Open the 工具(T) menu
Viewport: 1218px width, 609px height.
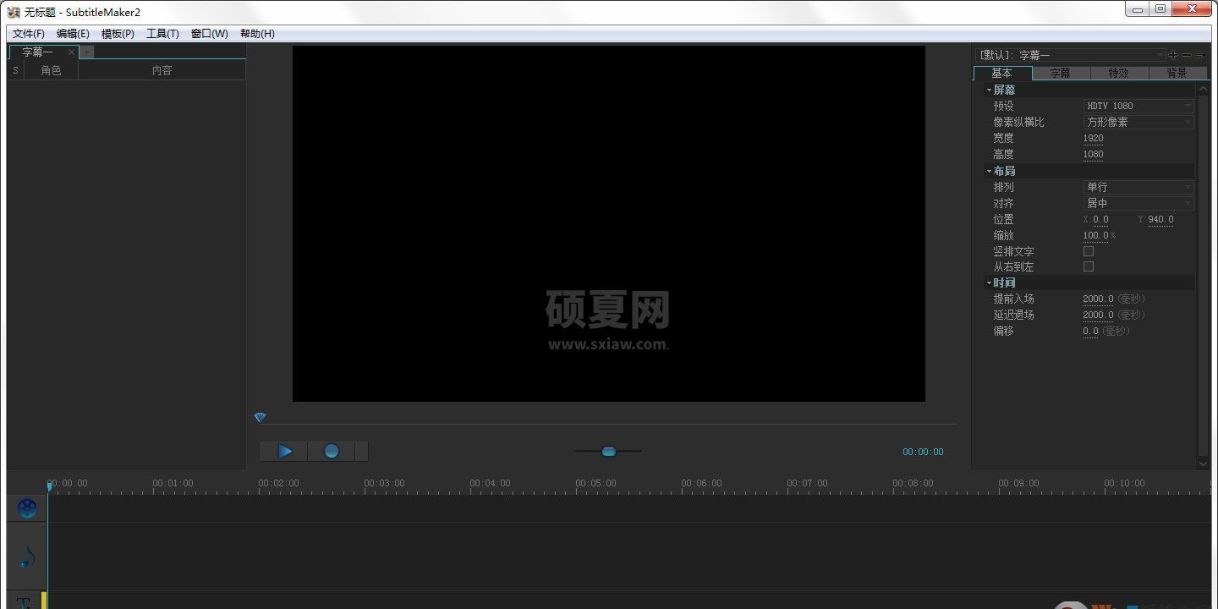tap(162, 34)
